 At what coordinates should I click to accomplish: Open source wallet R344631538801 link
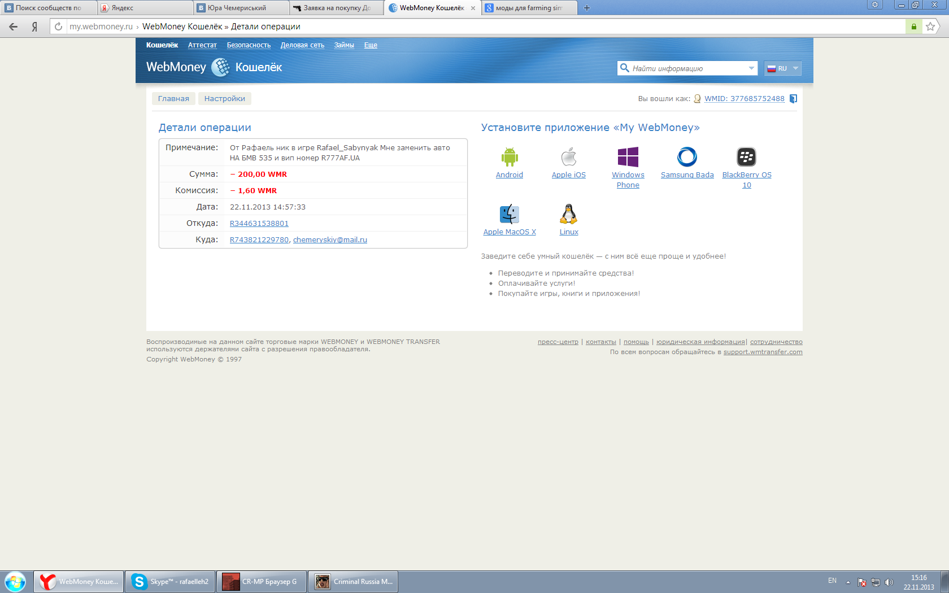(x=259, y=224)
